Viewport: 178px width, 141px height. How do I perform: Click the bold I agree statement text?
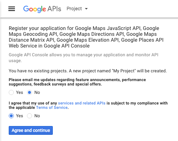(88, 105)
